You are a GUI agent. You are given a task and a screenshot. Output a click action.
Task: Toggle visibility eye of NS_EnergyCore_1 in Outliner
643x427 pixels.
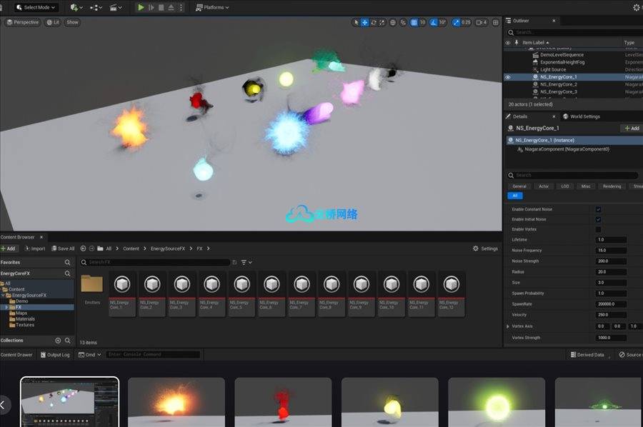coord(508,77)
